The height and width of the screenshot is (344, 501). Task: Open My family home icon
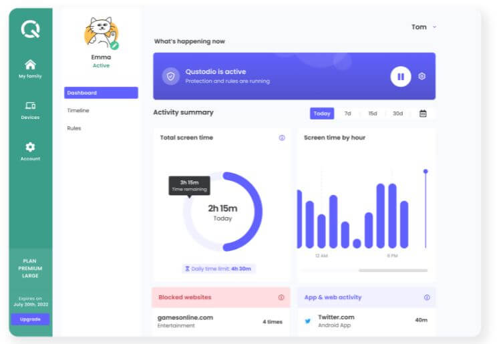pos(30,65)
